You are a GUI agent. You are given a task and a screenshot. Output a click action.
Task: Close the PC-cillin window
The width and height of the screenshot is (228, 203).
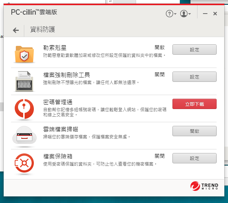click(215, 14)
